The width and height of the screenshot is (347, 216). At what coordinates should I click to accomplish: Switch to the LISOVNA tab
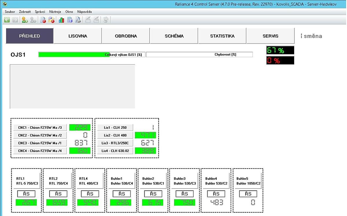[x=77, y=36]
